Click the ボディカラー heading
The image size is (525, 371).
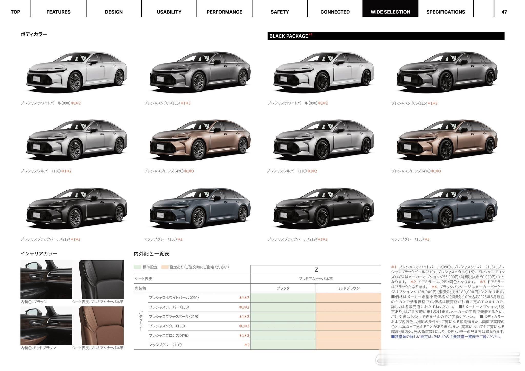(x=34, y=34)
